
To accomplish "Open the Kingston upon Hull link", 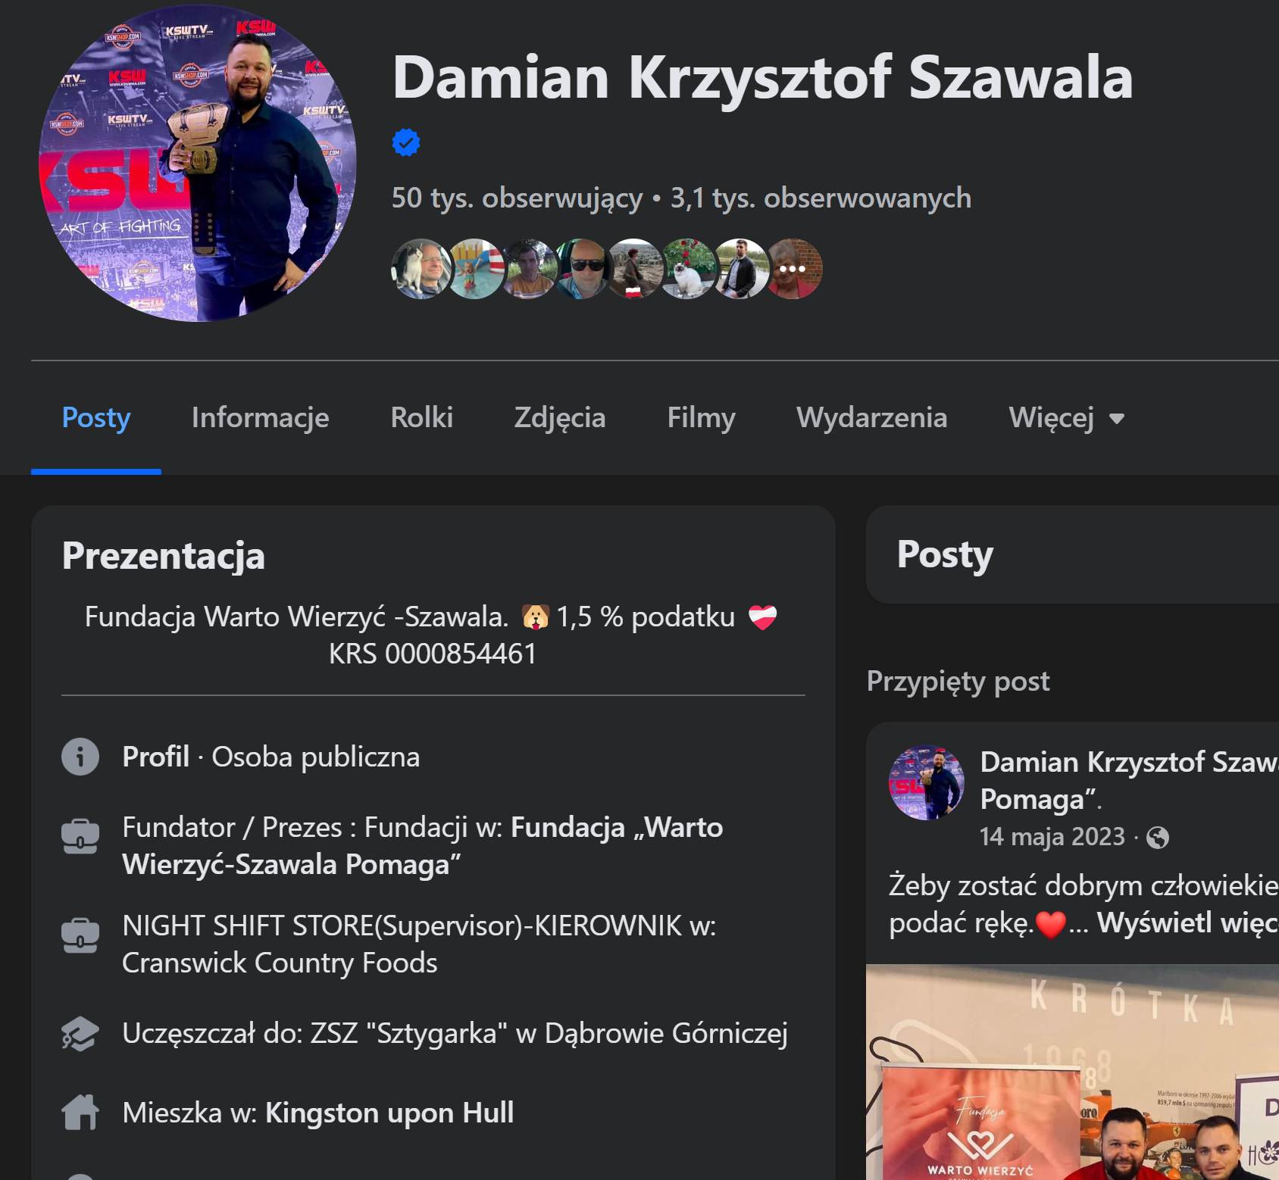I will tap(389, 1113).
